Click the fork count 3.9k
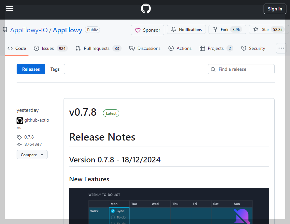This screenshot has width=290, height=224. 236,30
